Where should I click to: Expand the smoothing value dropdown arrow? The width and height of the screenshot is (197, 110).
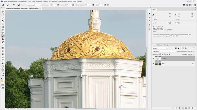click(x=90, y=5)
